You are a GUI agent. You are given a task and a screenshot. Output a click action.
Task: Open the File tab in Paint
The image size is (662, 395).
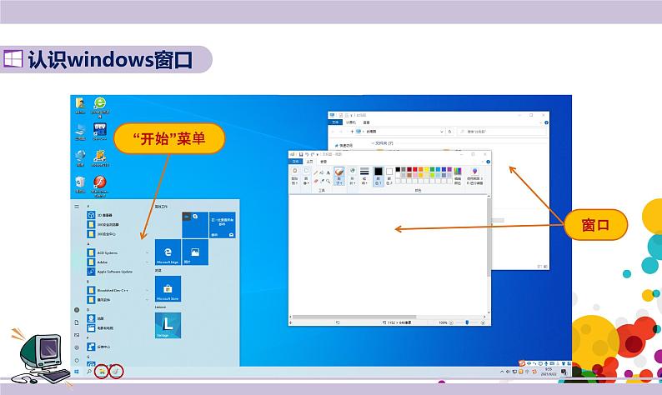[x=295, y=162]
